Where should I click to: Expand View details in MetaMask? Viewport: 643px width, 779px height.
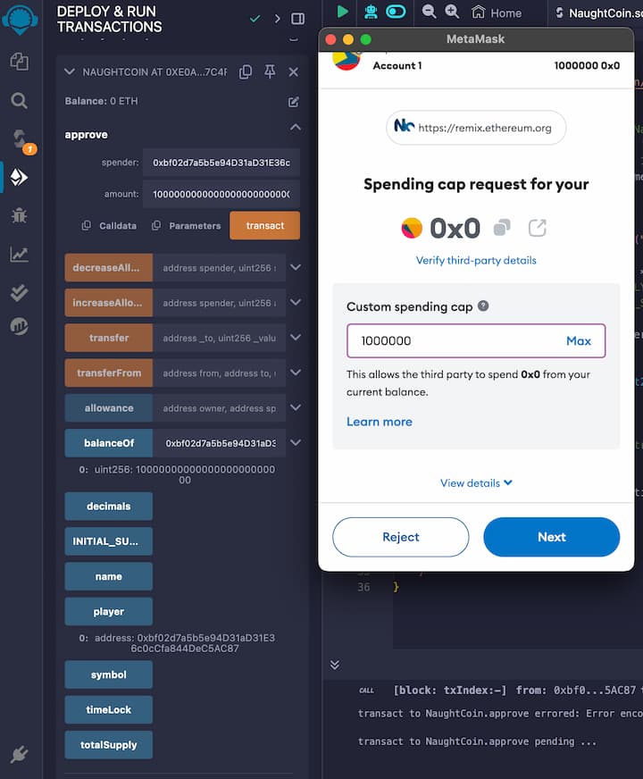[476, 483]
